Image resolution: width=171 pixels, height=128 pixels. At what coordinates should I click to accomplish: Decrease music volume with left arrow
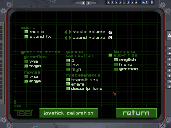click(65, 32)
